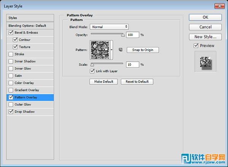This screenshot has height=167, width=228.
Task: Toggle the Texture checkbox
Action: pyautogui.click(x=15, y=47)
